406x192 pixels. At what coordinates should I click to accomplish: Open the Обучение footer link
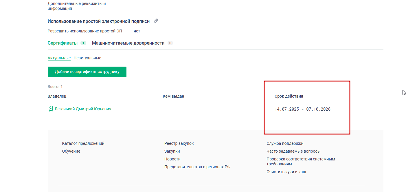[71, 151]
